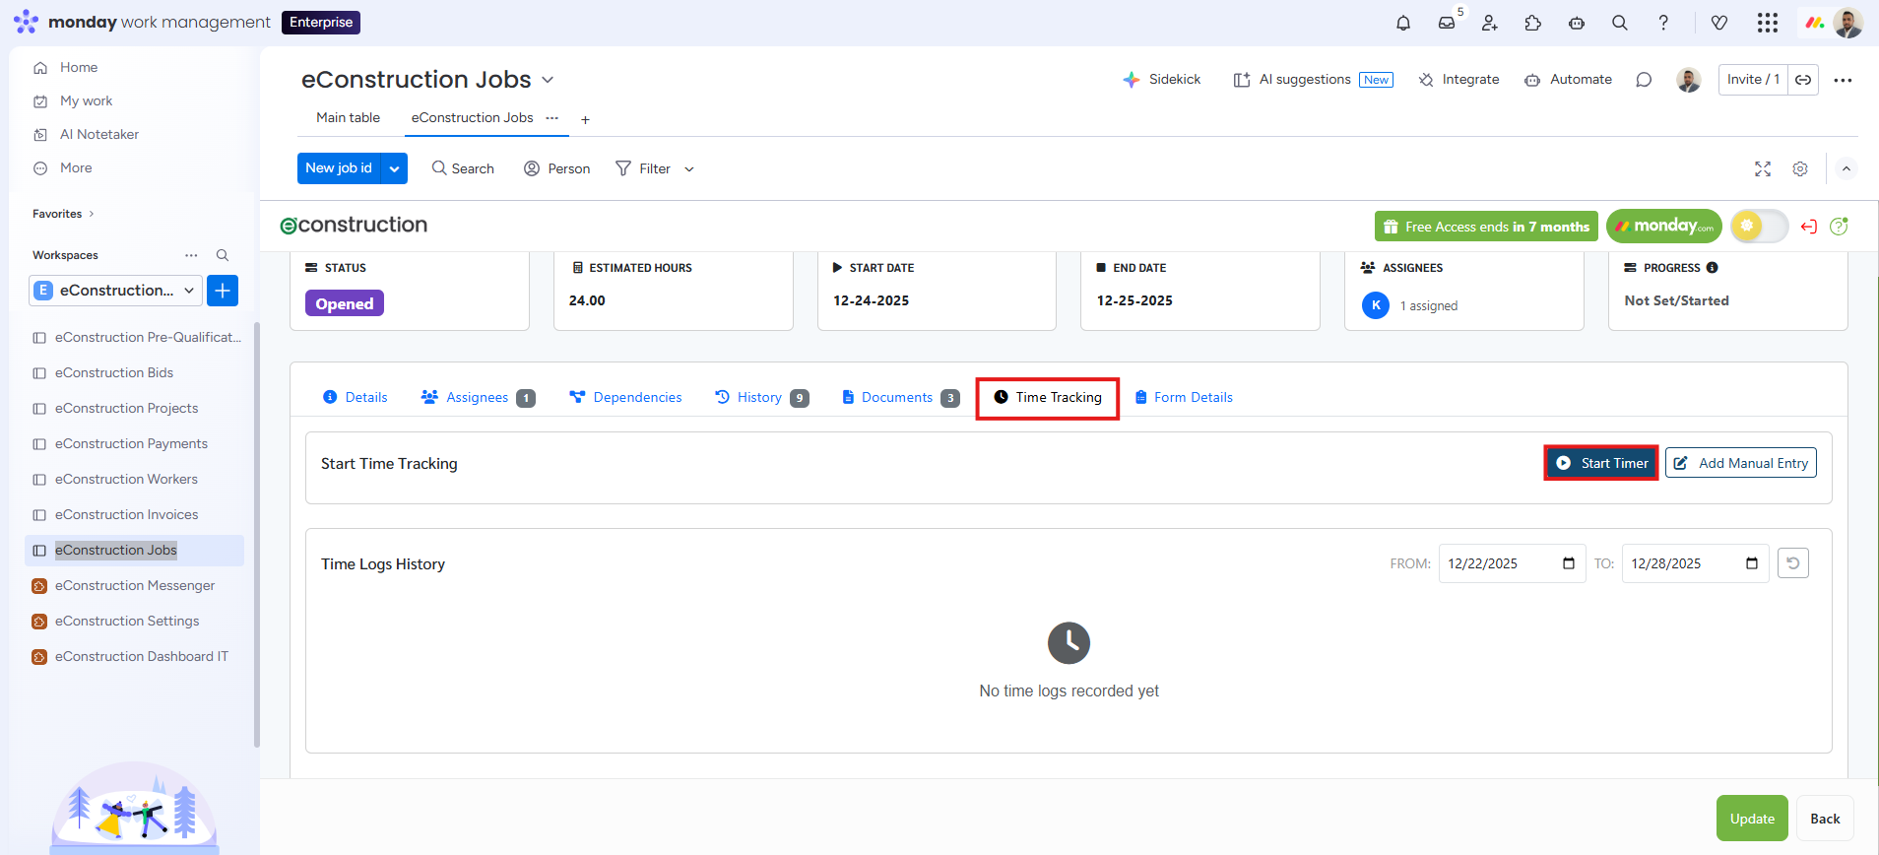
Task: Click the FROM date input field
Action: [1501, 563]
